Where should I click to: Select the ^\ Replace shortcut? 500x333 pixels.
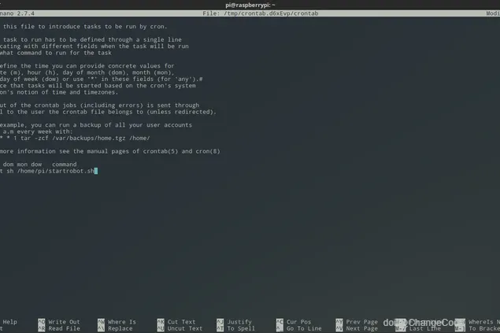115,328
